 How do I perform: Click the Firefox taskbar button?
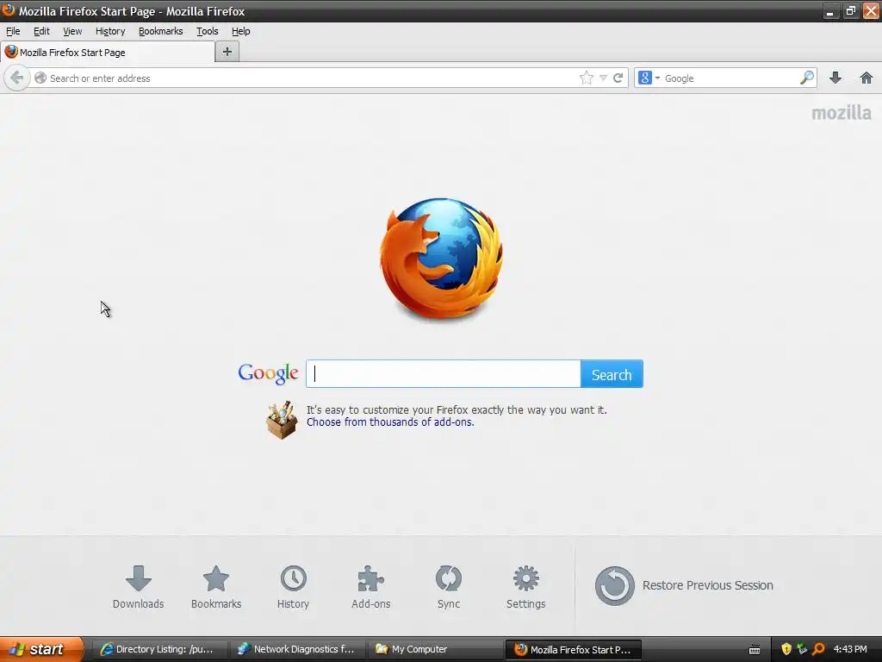click(574, 649)
